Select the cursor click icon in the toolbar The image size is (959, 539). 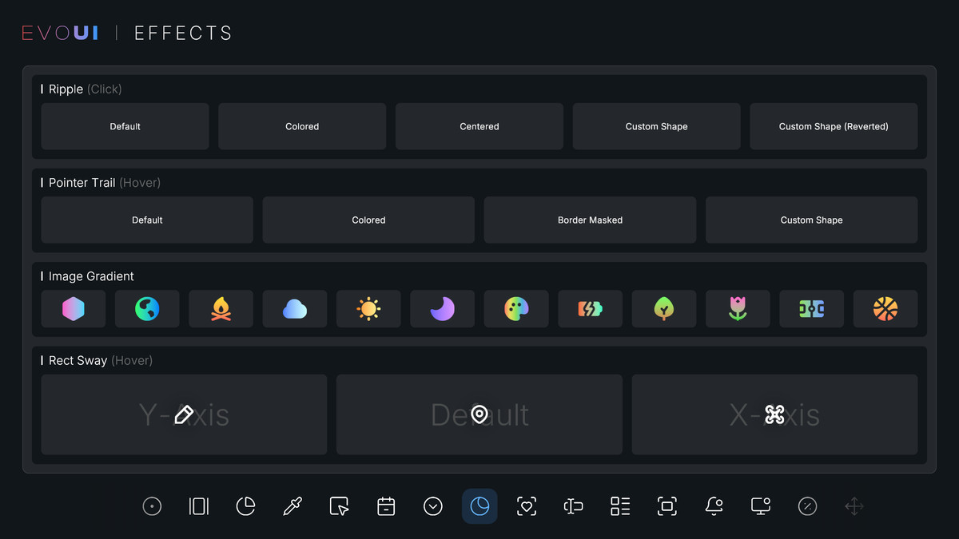pos(339,505)
